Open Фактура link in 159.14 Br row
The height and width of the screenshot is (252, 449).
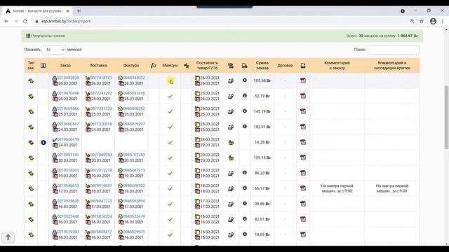[134, 155]
